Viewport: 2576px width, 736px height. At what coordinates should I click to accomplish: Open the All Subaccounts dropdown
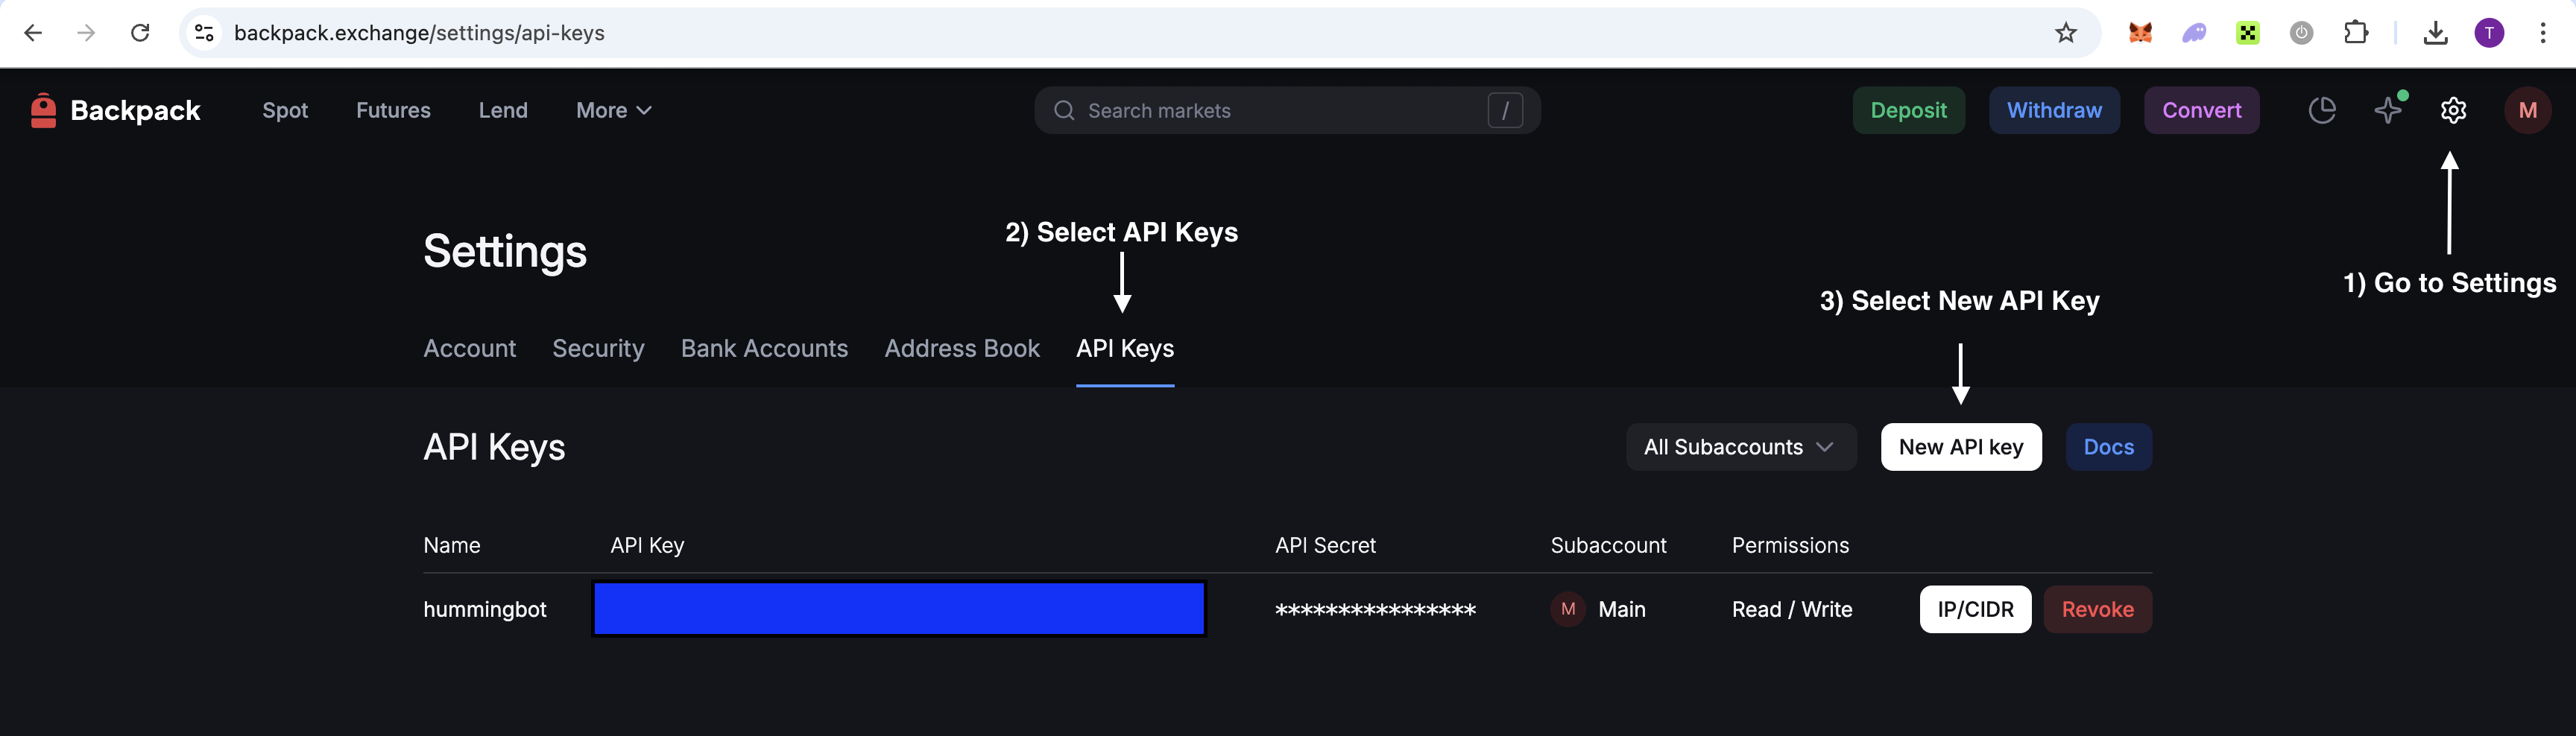[x=1740, y=447]
